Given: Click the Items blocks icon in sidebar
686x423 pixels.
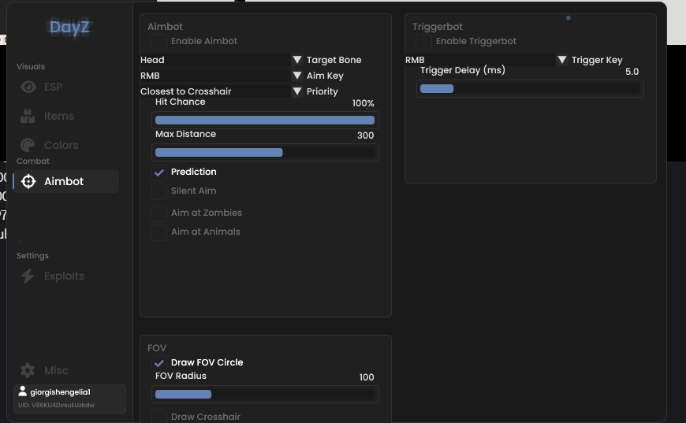Looking at the screenshot, I should [28, 117].
